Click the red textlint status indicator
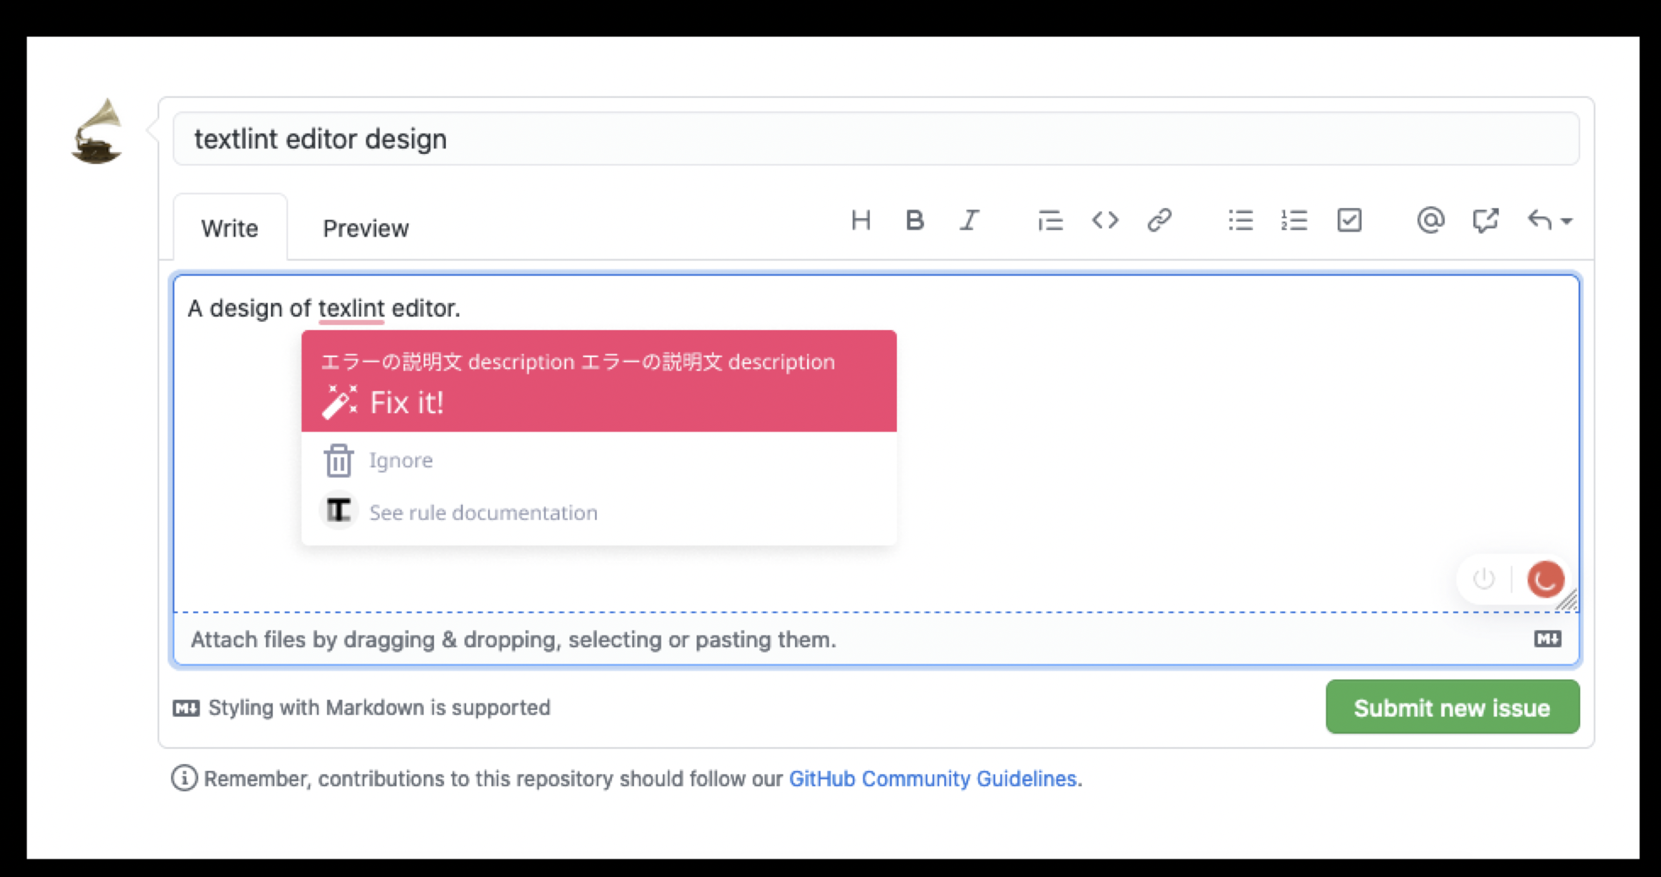 click(x=1545, y=579)
